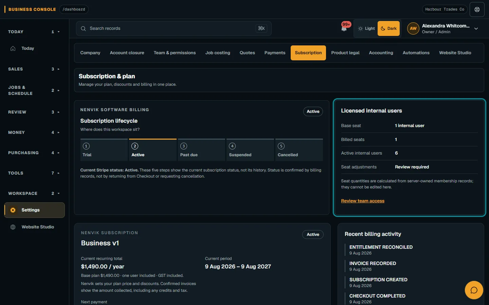Click the $1,490.00 / year recurring total
489x305 pixels.
click(x=103, y=267)
